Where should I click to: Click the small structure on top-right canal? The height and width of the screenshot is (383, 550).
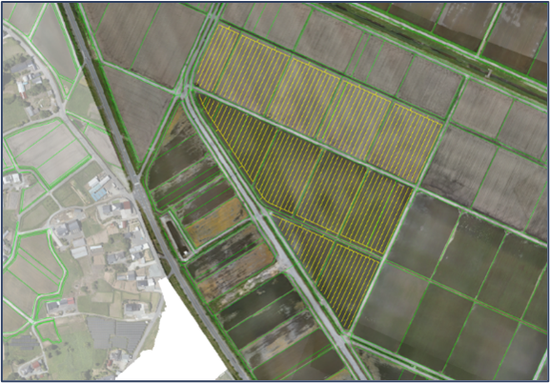point(488,73)
